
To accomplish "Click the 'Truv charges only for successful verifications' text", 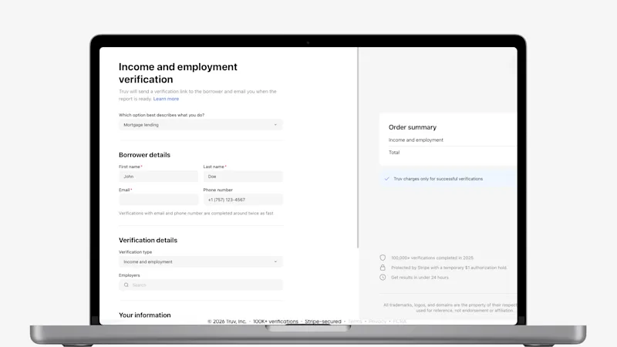I will coord(438,179).
